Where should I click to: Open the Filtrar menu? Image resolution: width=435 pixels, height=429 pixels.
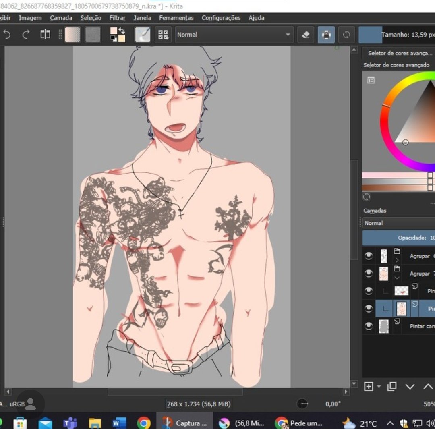pos(117,18)
